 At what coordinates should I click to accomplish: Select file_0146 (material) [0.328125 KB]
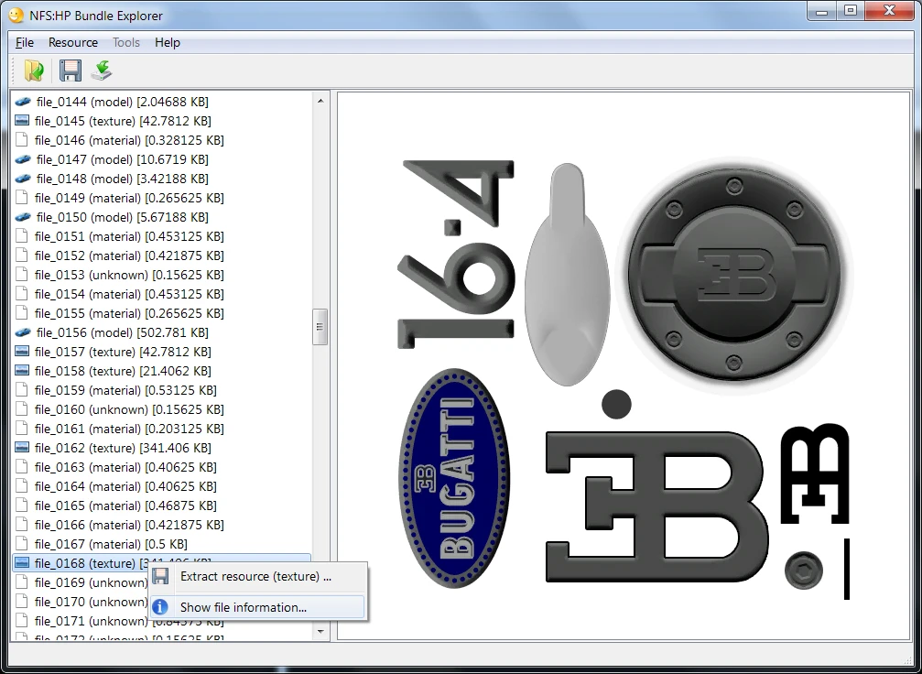129,140
